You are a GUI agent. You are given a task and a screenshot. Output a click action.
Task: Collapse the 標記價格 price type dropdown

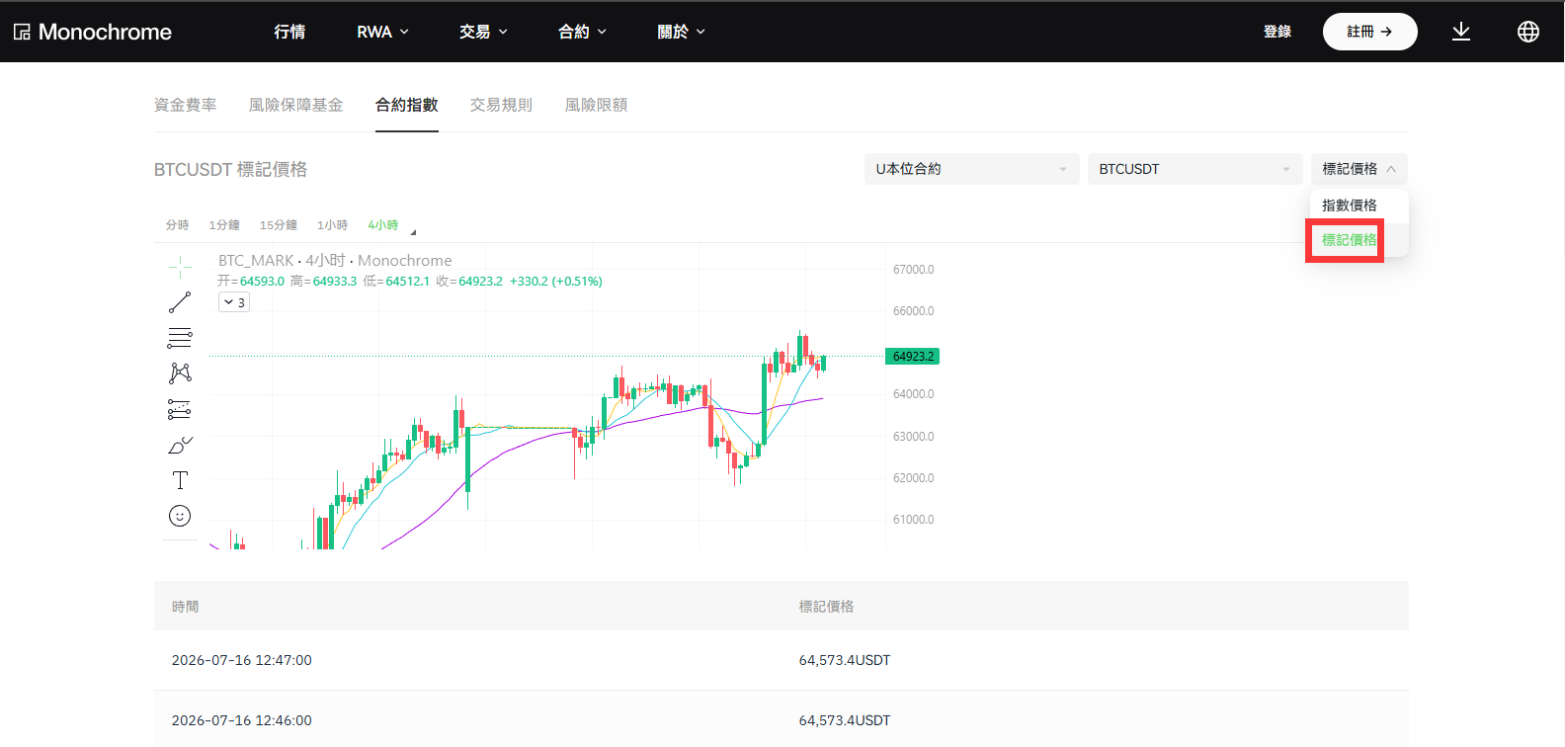[x=1359, y=169]
